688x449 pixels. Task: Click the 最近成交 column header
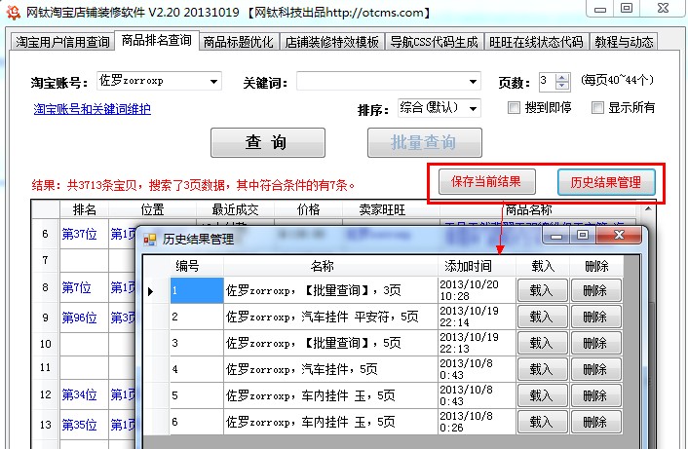click(235, 209)
